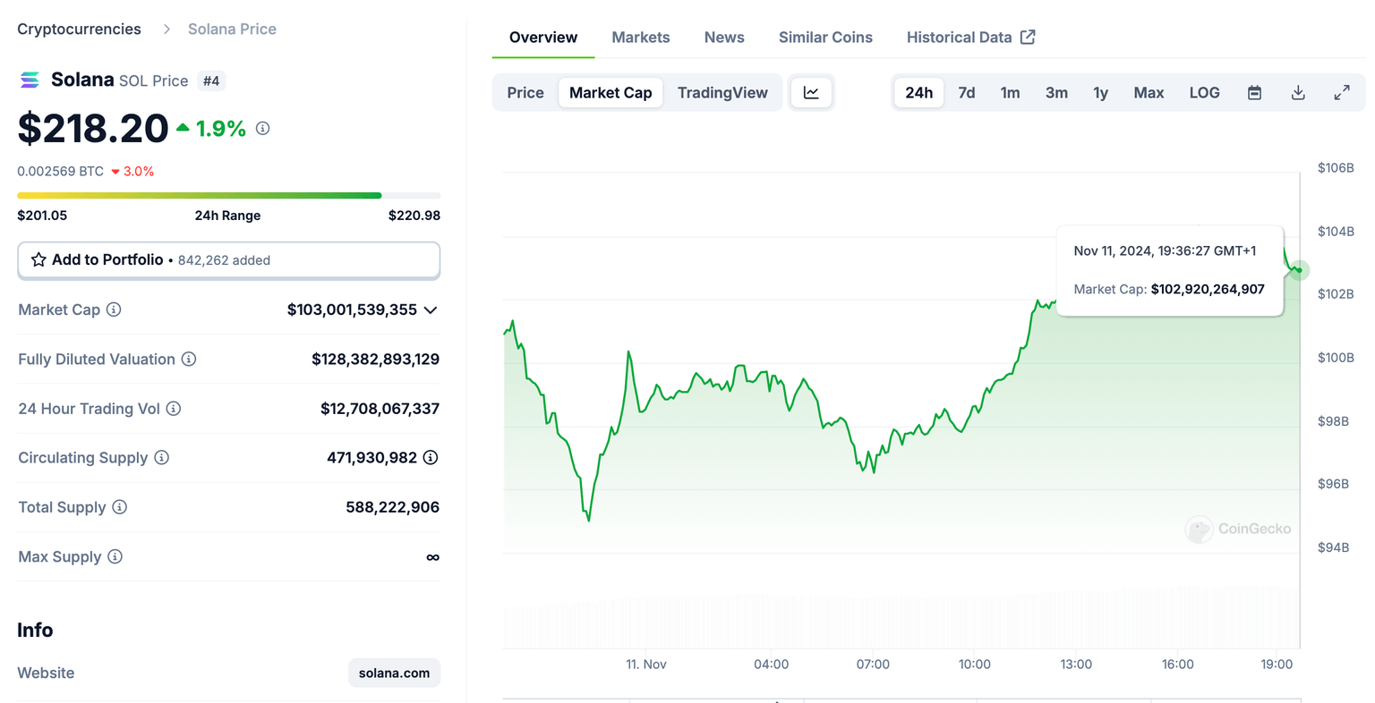Screen dimensions: 1375x703
Task: Click info icon next to Fully Diluted Valuation
Action: tap(189, 360)
